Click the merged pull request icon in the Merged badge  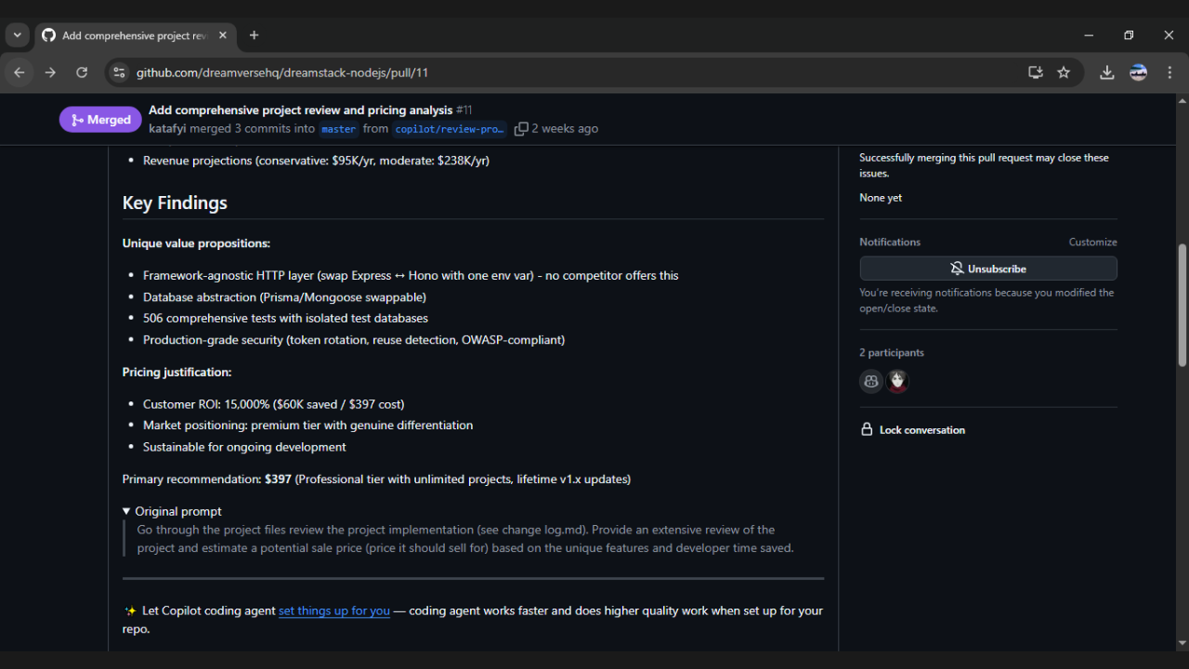[x=77, y=119]
